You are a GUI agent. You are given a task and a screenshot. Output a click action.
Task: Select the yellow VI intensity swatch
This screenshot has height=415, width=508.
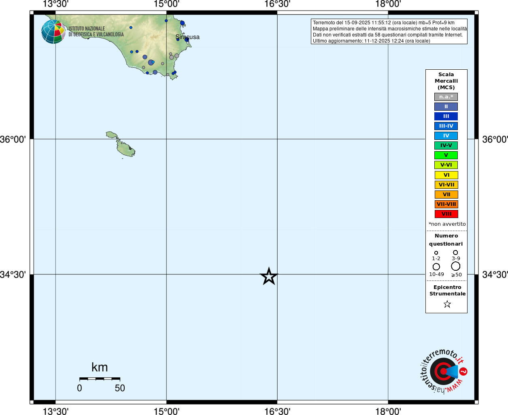click(x=446, y=175)
